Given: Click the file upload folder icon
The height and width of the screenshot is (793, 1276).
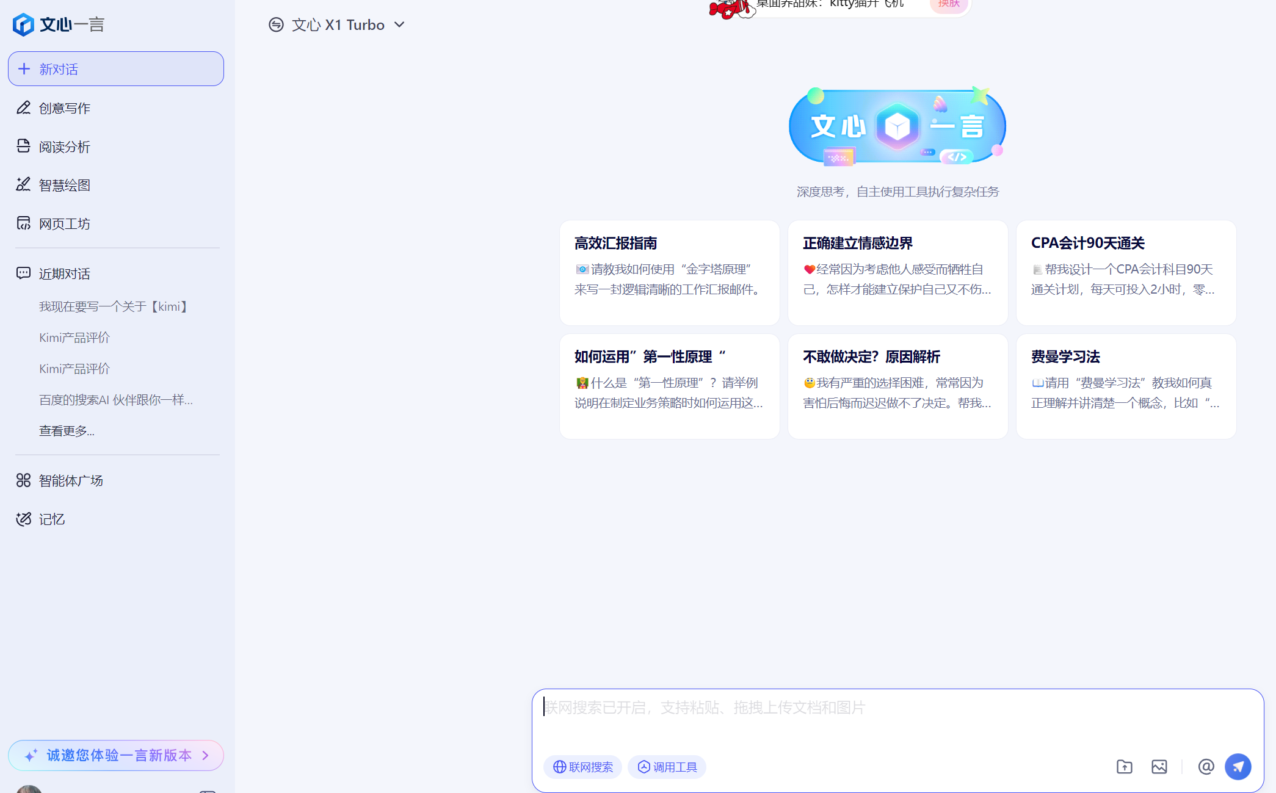Looking at the screenshot, I should coord(1124,767).
